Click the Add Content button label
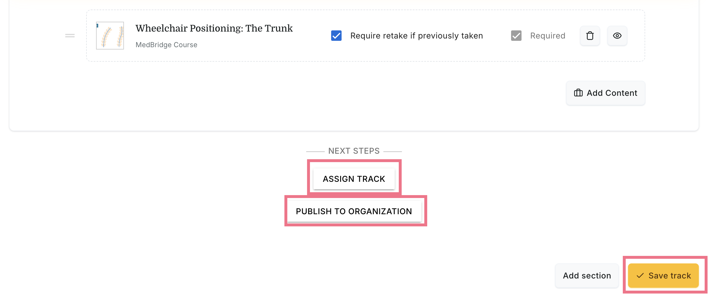Viewport: 718px width, 297px height. tap(612, 93)
